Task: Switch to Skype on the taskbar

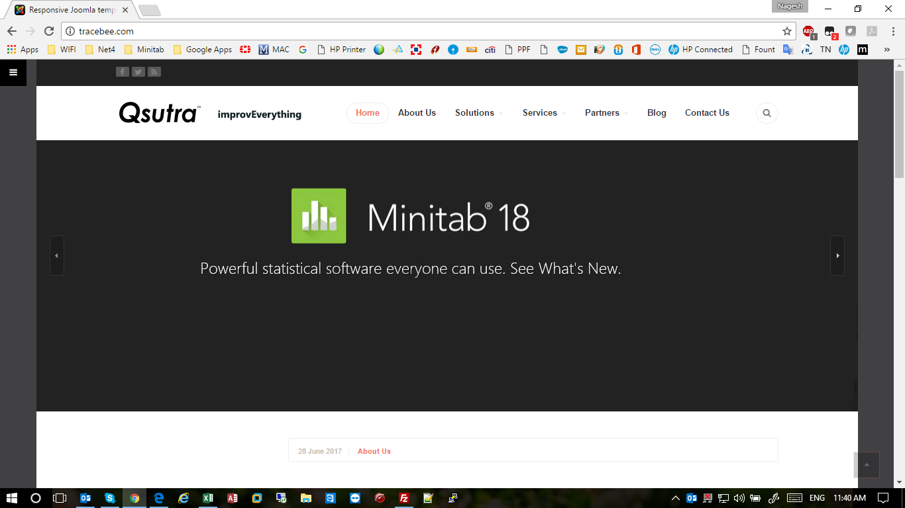Action: [110, 498]
